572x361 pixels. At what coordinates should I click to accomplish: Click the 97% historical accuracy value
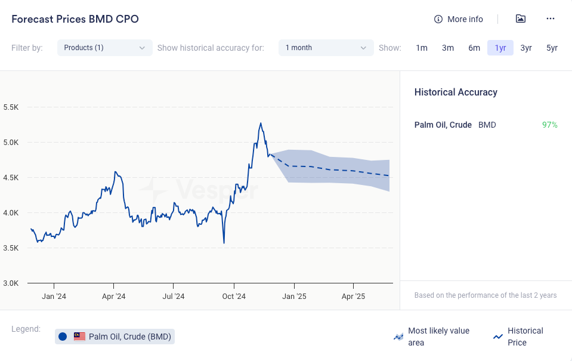click(x=549, y=125)
